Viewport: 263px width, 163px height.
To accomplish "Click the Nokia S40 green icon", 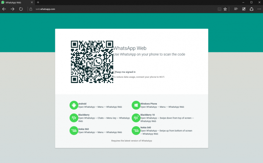I will [x=136, y=130].
